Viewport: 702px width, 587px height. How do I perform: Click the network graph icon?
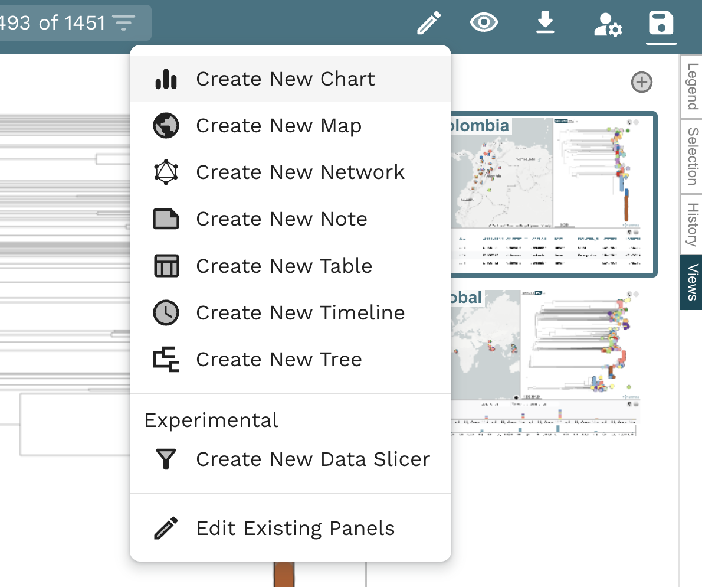(166, 172)
